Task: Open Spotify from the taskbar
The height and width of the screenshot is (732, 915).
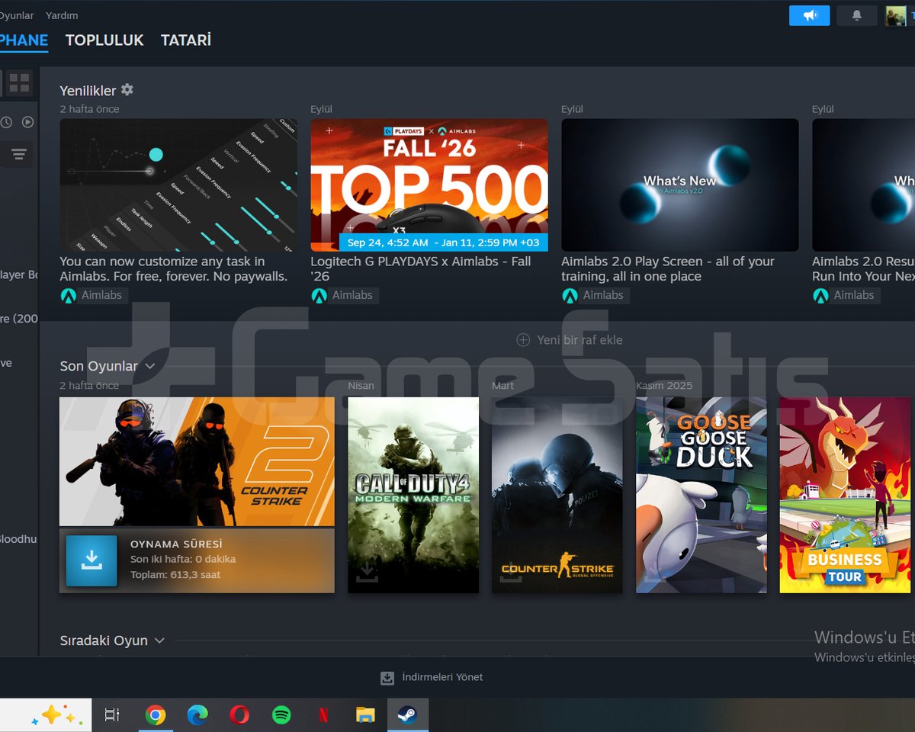Action: [x=281, y=715]
